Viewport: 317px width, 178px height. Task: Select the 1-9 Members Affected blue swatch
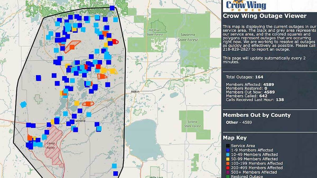pyautogui.click(x=227, y=150)
